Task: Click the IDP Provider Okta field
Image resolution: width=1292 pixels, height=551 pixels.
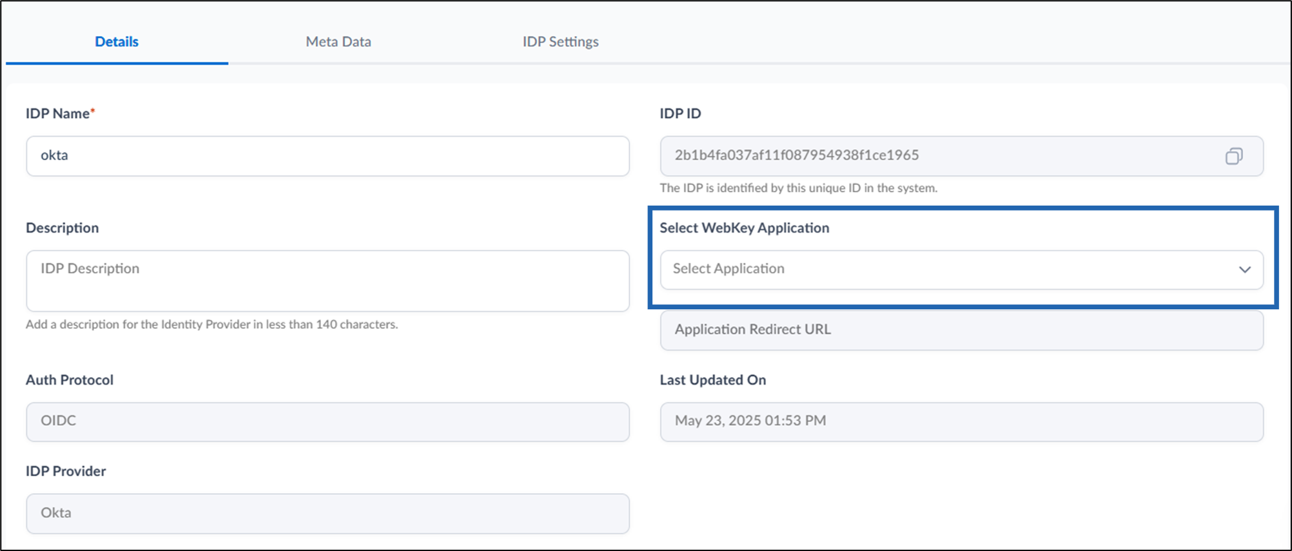Action: pos(328,514)
